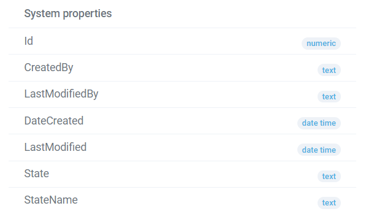
Task: Click the text badge in State row
Action: 329,176
